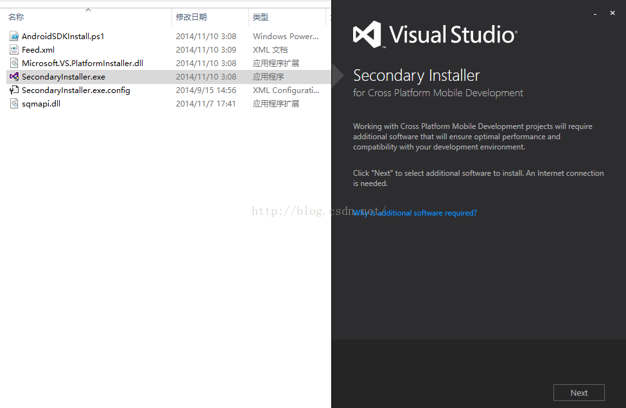
Task: Click 'for Cross Platform Mobile Development' subtitle
Action: (438, 93)
